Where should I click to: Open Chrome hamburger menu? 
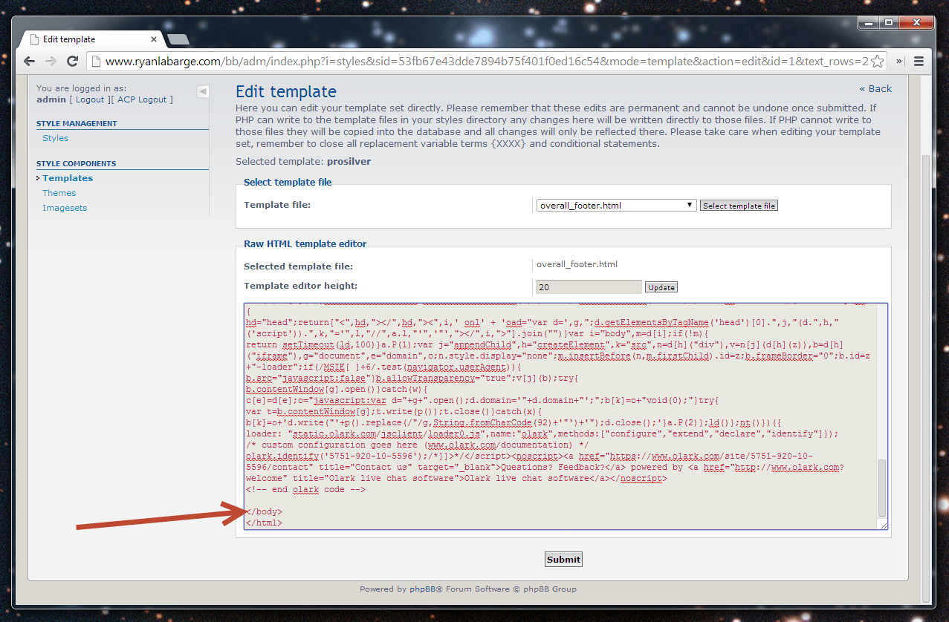[919, 61]
